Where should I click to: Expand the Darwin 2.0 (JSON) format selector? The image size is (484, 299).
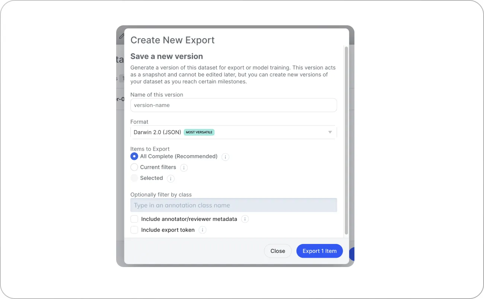click(233, 132)
